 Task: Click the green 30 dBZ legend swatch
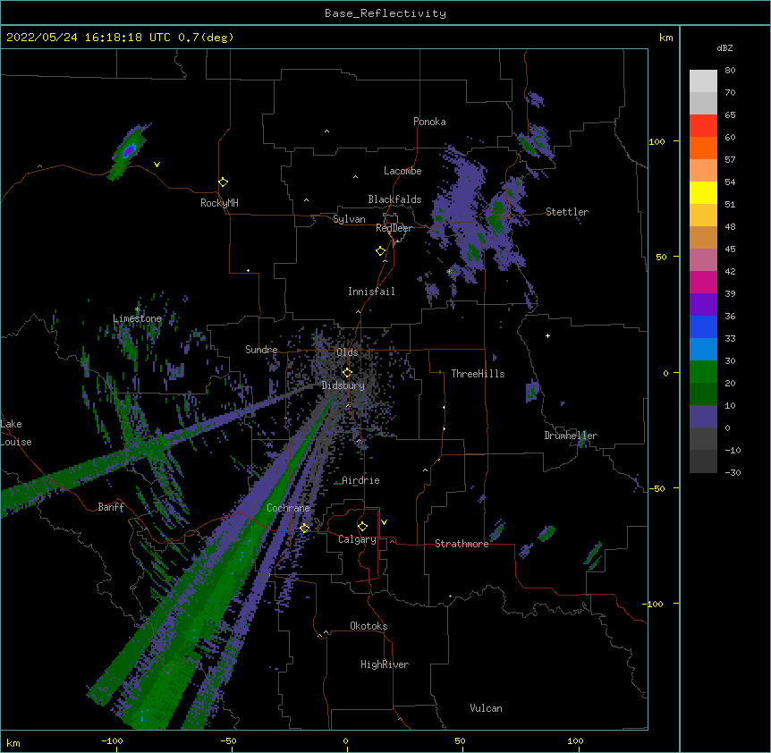tap(703, 372)
